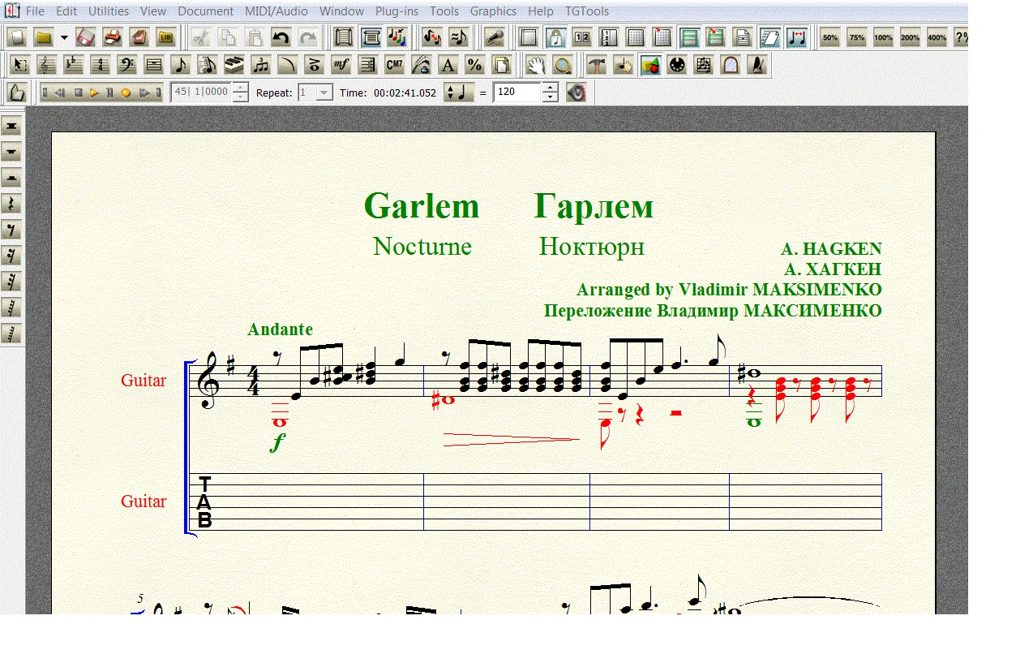Select the Text tool (A)
Viewport: 1033px width, 663px height.
coord(448,66)
